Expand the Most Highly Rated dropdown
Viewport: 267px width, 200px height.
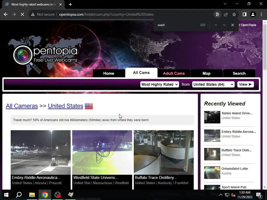point(160,84)
